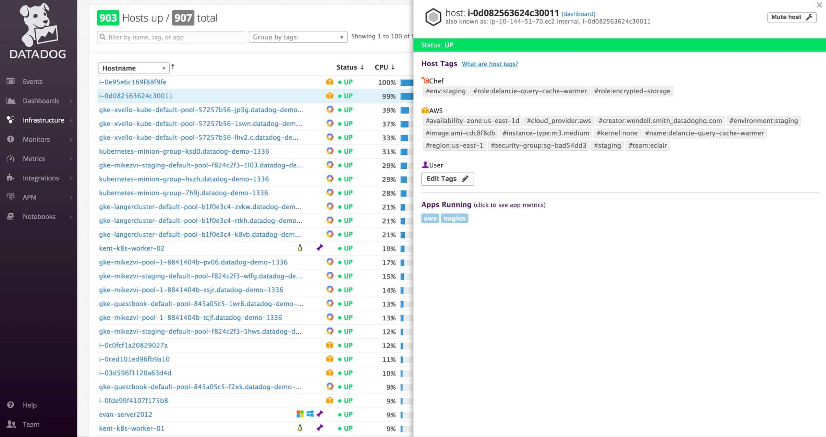The height and width of the screenshot is (437, 826).
Task: Open host kent-k8s-worker-02
Action: tap(132, 248)
